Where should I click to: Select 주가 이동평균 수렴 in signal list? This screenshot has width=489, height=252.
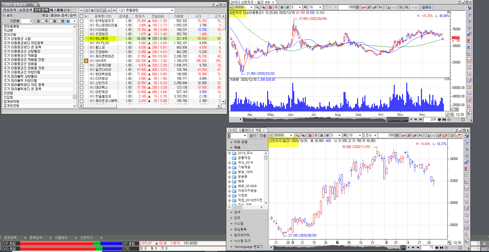pyautogui.click(x=17, y=39)
